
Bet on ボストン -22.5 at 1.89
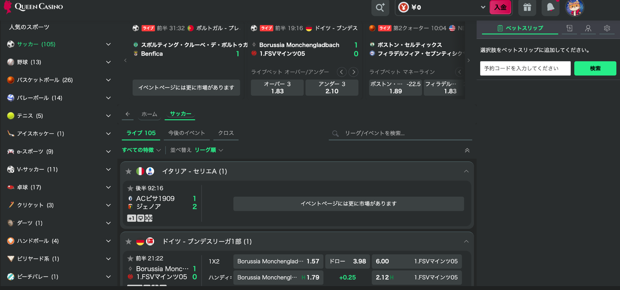[395, 88]
